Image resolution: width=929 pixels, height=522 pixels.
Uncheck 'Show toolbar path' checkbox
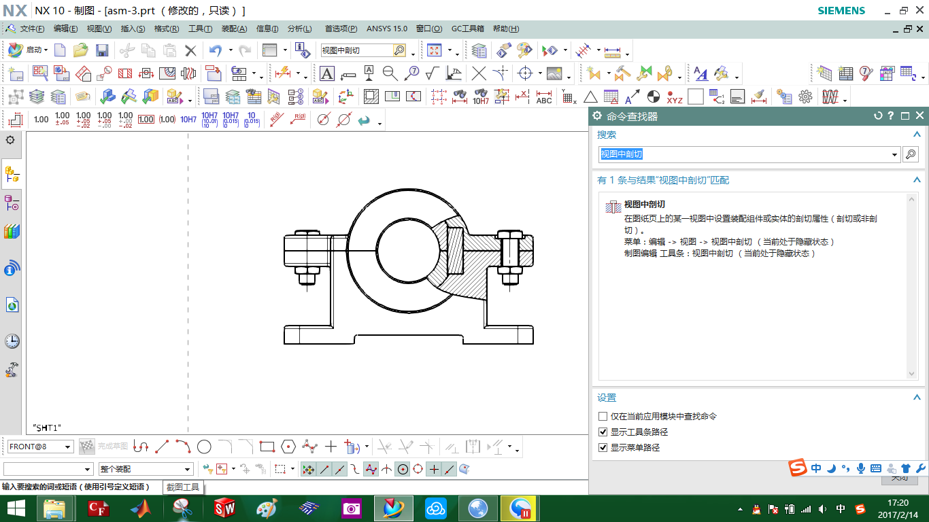point(603,432)
